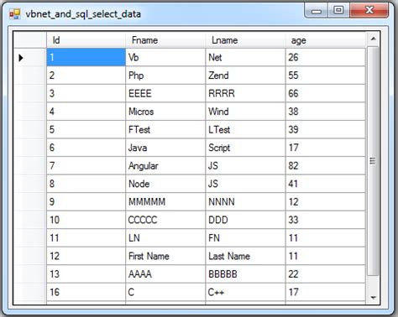The height and width of the screenshot is (317, 398).
Task: Select the age cell '33'
Action: click(x=325, y=220)
